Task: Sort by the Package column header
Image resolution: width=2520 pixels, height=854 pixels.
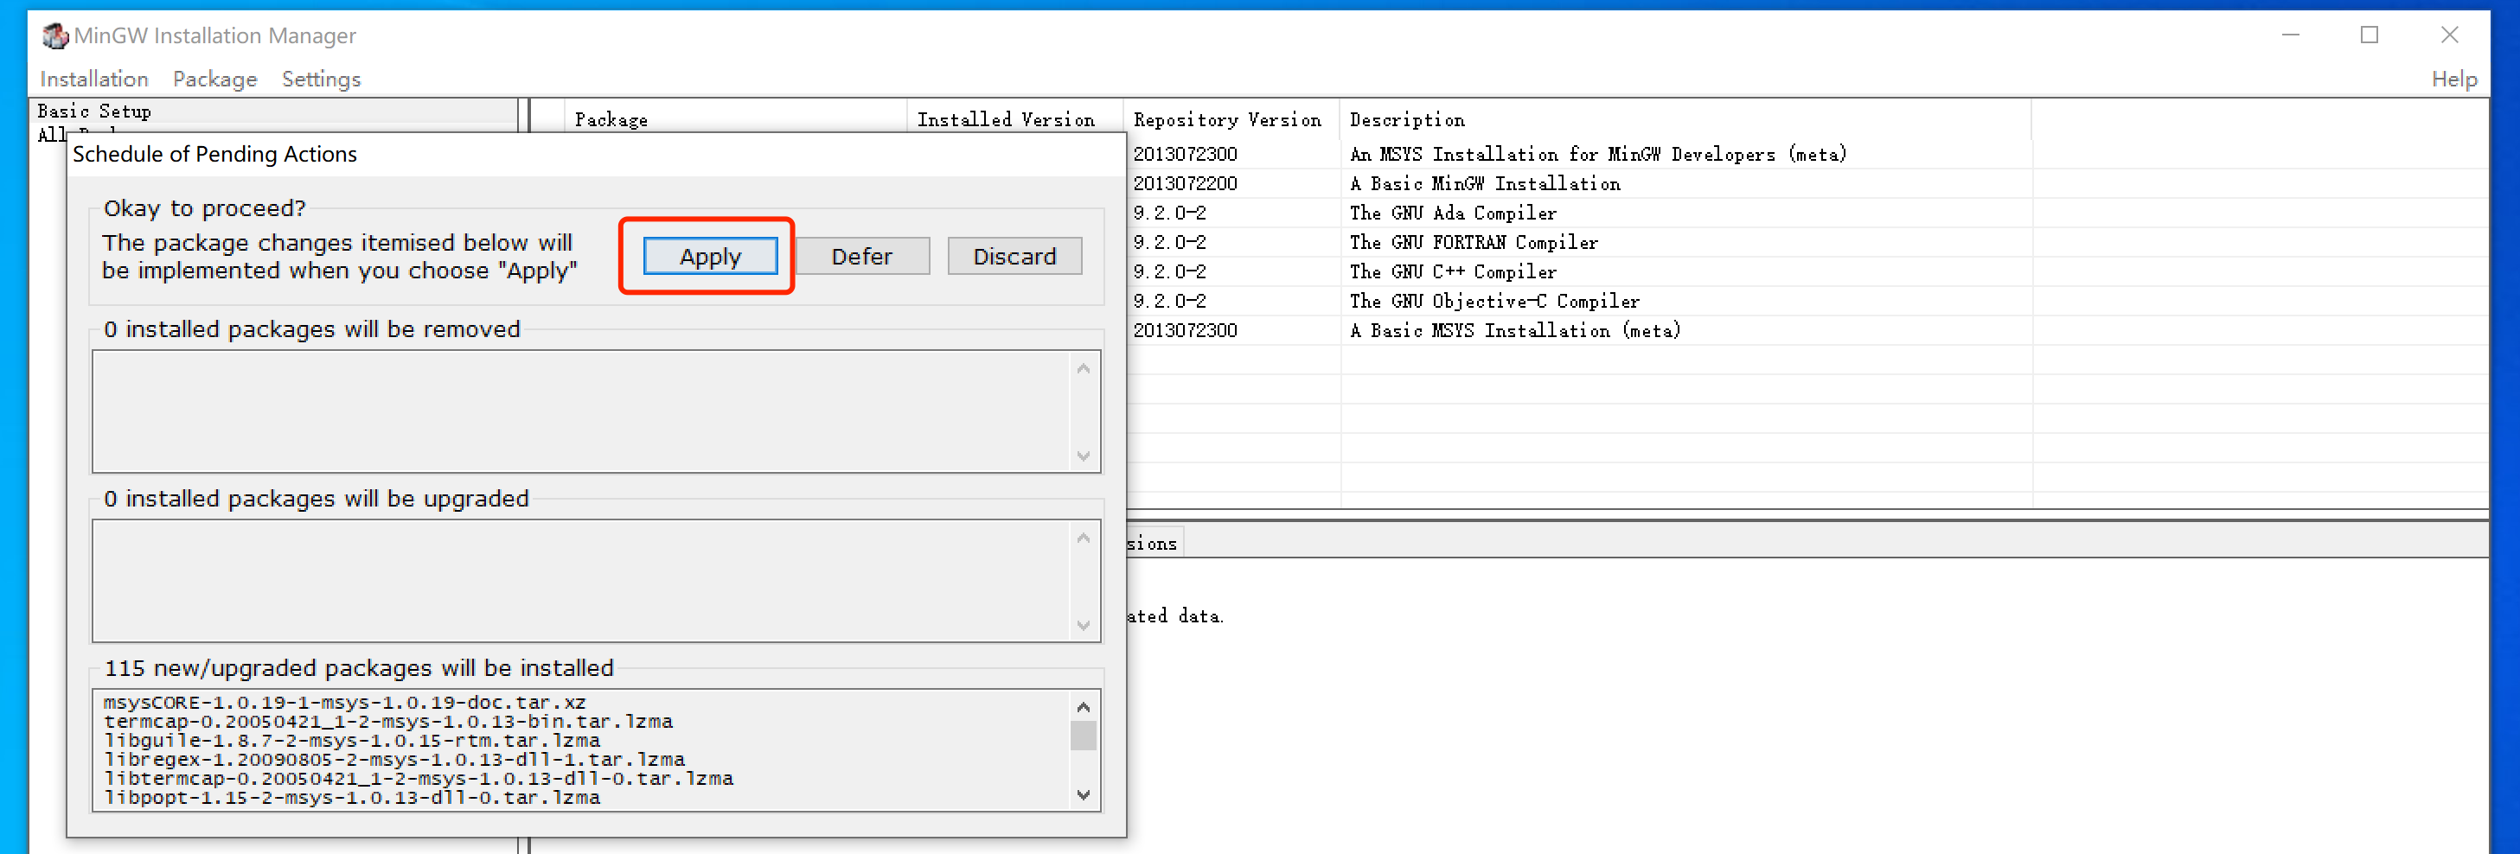Action: [736, 119]
